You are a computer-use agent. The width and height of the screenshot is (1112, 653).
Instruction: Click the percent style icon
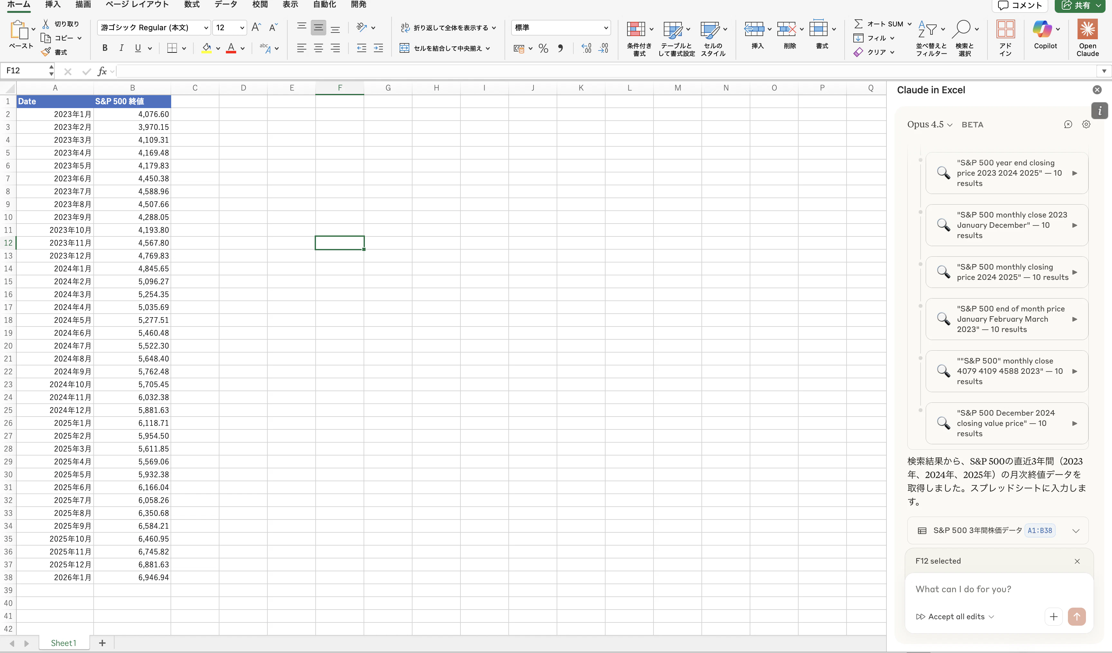pos(543,49)
